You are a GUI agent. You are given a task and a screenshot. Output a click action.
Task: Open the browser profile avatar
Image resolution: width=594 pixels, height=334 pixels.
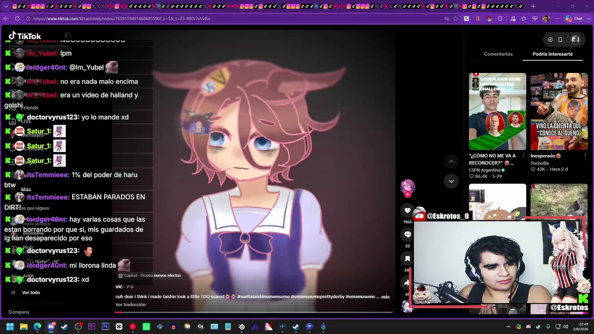point(546,19)
